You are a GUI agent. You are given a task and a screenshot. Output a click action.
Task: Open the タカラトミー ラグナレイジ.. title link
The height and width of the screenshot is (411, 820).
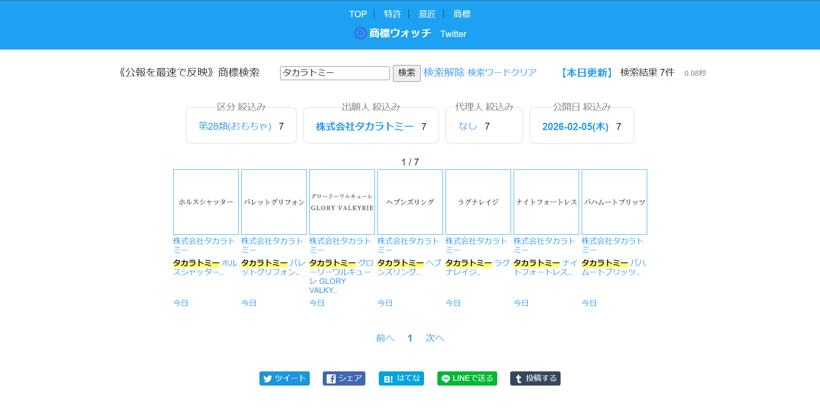(x=478, y=268)
